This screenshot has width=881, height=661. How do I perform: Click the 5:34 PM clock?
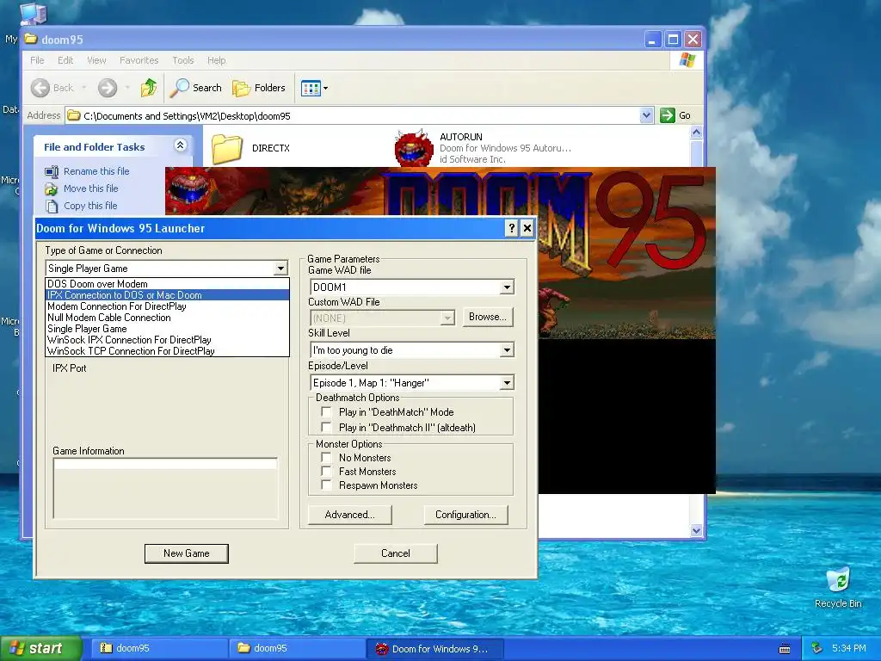[x=849, y=649]
